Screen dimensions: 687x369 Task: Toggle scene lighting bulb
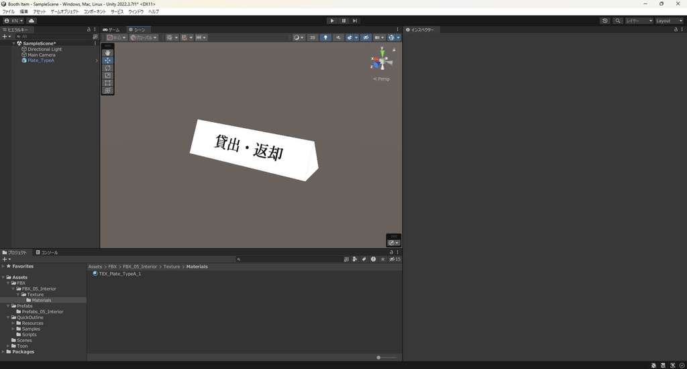click(325, 38)
